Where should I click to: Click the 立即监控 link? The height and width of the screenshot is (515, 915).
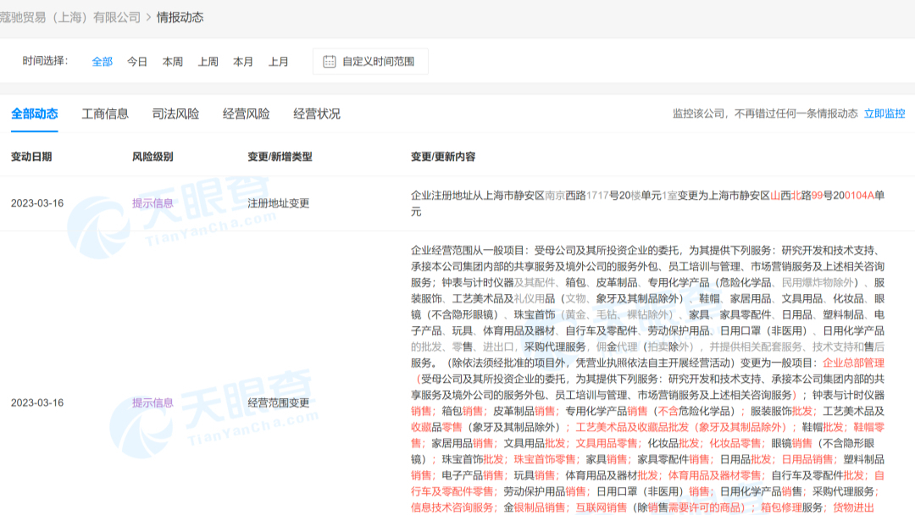tap(884, 114)
